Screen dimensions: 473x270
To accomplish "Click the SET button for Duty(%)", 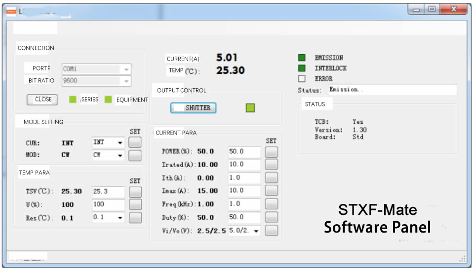I will click(x=271, y=217).
